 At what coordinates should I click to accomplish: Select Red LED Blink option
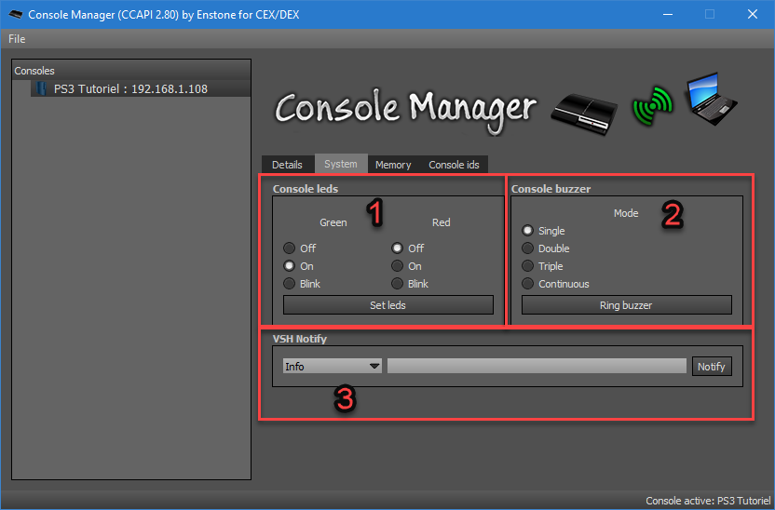click(x=410, y=284)
